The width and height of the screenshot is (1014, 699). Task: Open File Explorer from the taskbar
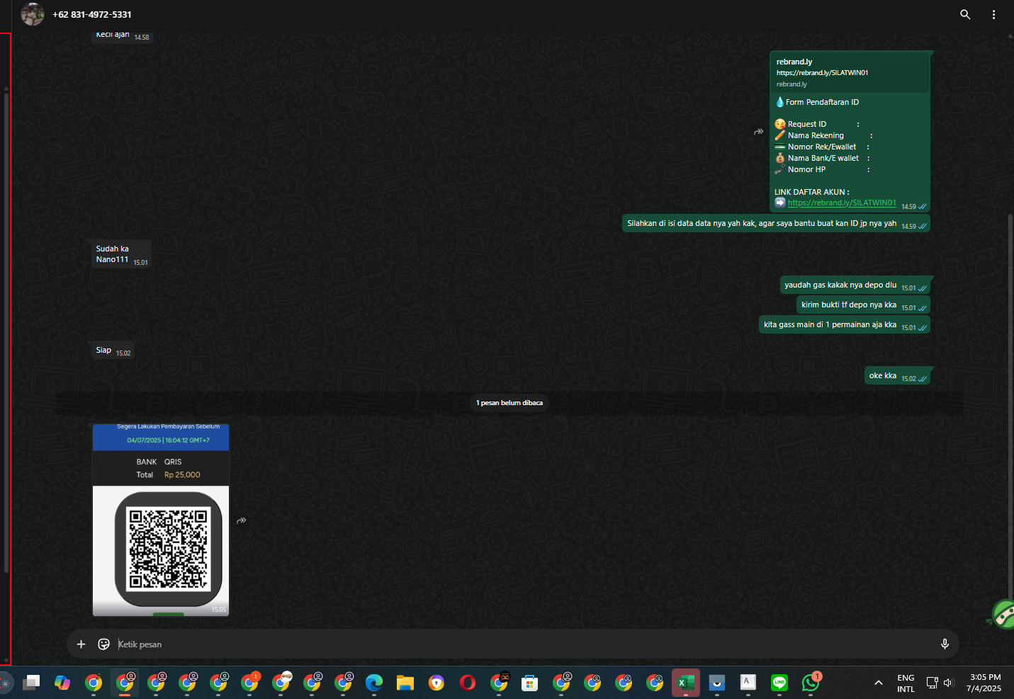(x=405, y=683)
